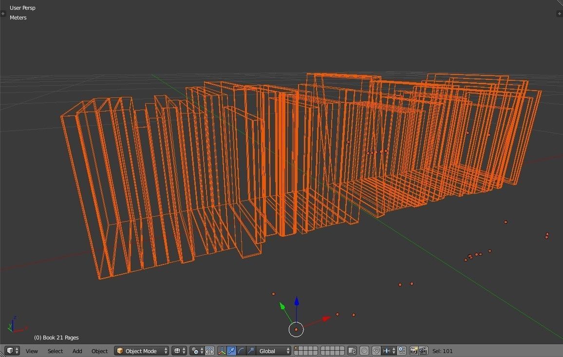Click the 'User Persp' view label
Image resolution: width=563 pixels, height=357 pixels.
click(x=22, y=7)
